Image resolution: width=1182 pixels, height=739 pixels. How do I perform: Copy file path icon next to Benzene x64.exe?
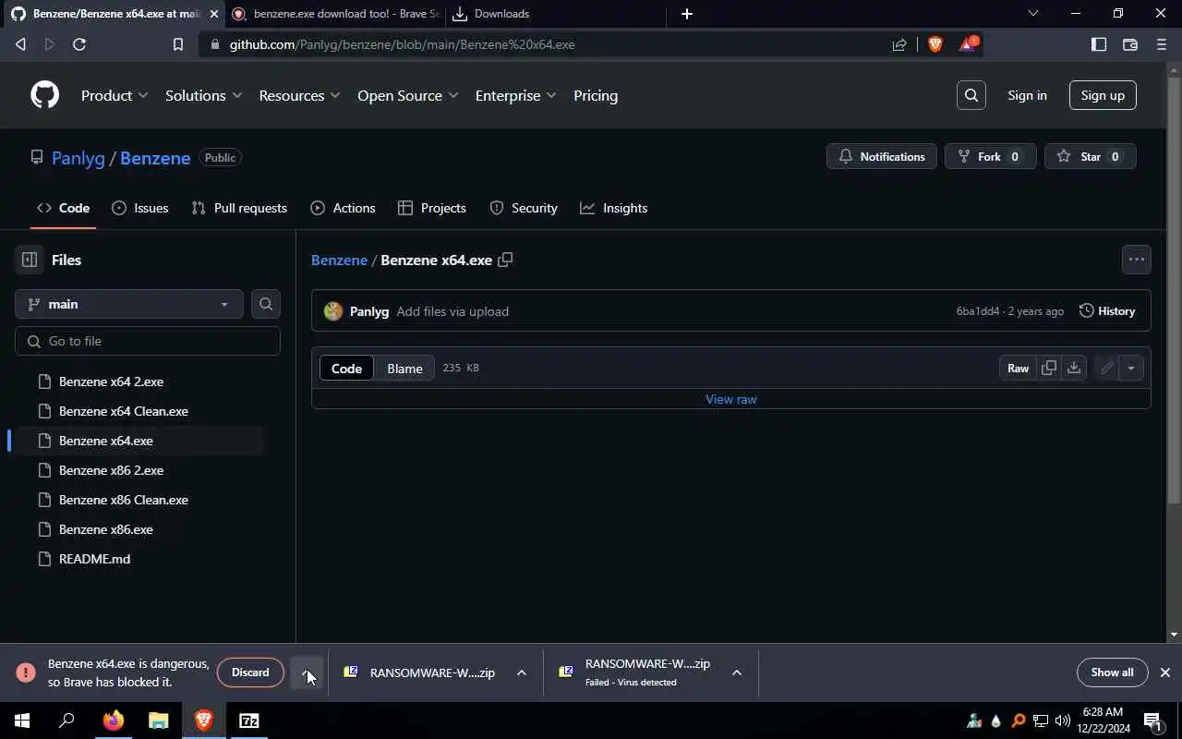pos(505,260)
